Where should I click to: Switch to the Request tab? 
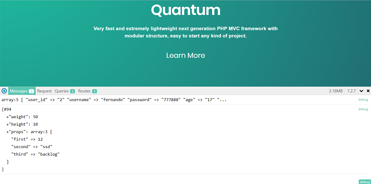tap(44, 91)
